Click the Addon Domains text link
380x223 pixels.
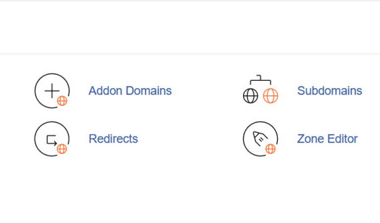pos(130,91)
